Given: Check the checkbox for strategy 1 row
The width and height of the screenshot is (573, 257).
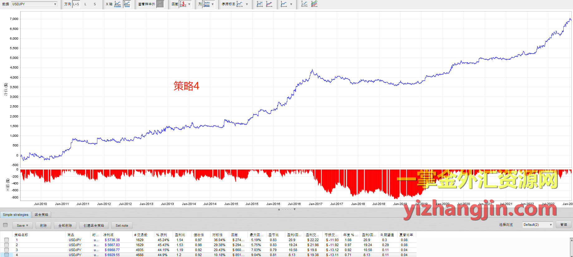Looking at the screenshot, I should click(x=7, y=240).
